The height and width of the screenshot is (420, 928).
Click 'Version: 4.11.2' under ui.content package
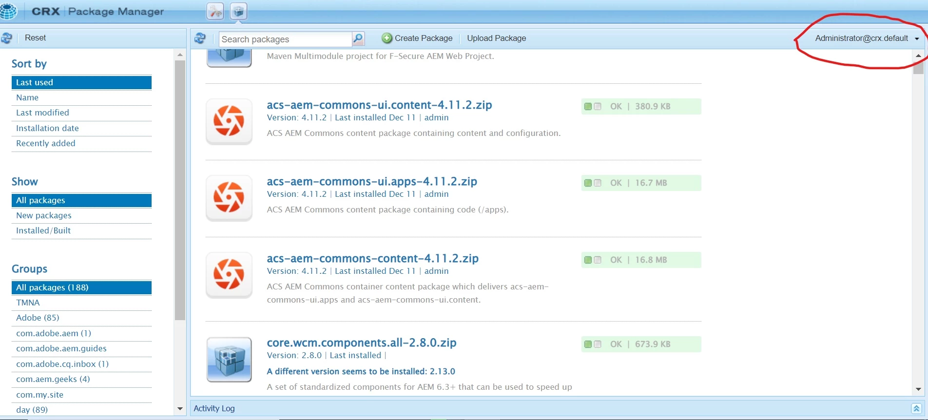click(x=297, y=117)
